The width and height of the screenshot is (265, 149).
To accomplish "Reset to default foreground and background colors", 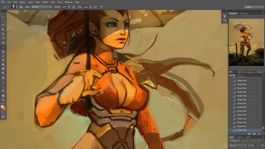I will coord(2,103).
